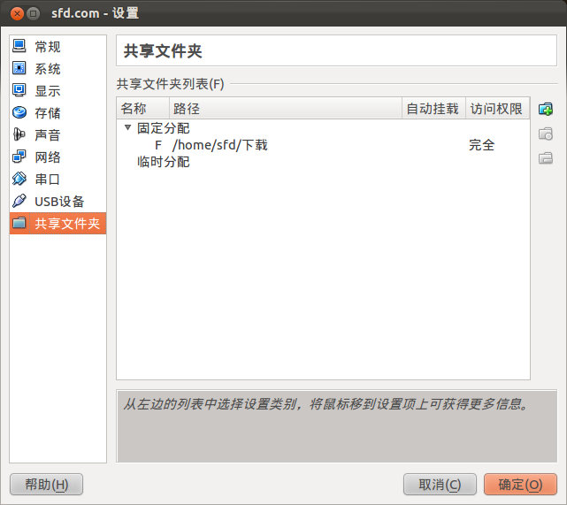Select the 网络 settings category
This screenshot has height=505, width=567.
point(48,157)
